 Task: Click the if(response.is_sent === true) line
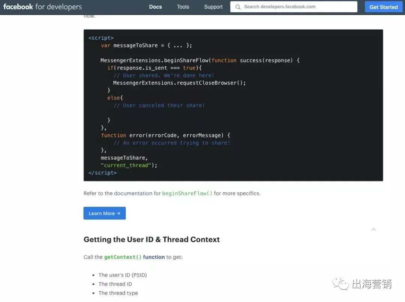pyautogui.click(x=154, y=68)
